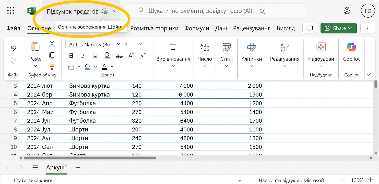Click the 100% zoom level
The width and height of the screenshot is (379, 184).
click(x=357, y=180)
